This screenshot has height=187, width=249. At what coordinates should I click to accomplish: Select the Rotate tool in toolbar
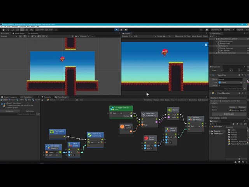pyautogui.click(x=13, y=30)
